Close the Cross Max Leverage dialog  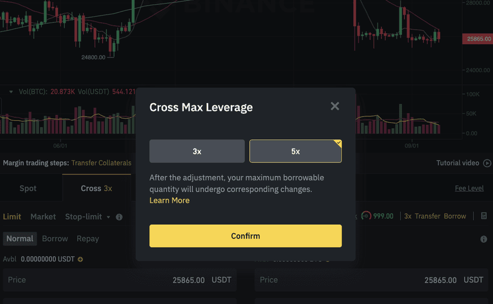pyautogui.click(x=335, y=106)
